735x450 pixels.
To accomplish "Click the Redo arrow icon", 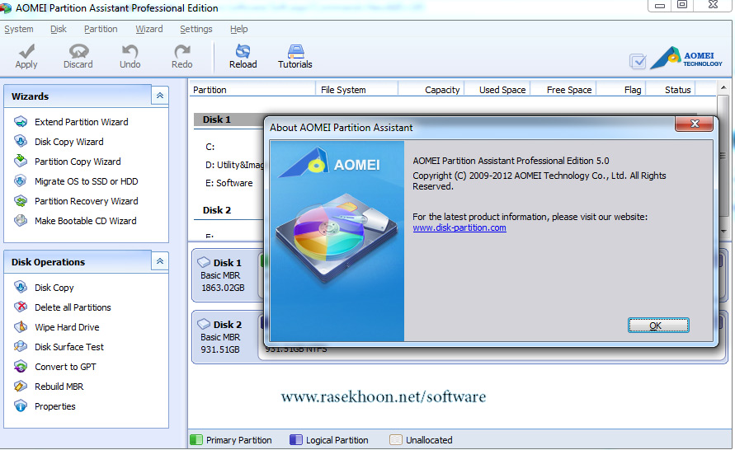I will point(181,50).
